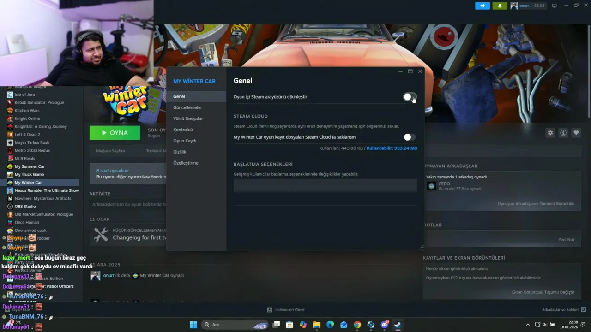Image resolution: width=591 pixels, height=332 pixels.
Task: Select MLB Rivals game icon
Action: (10, 159)
